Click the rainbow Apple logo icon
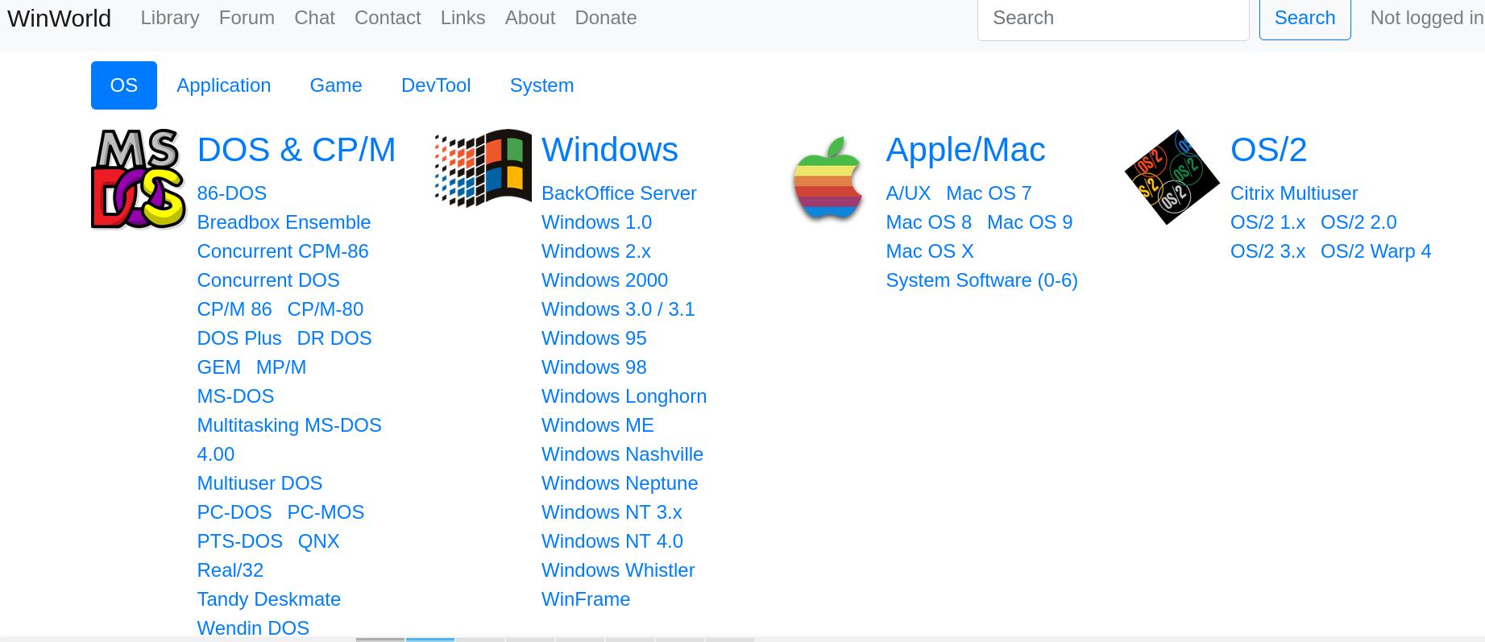This screenshot has width=1485, height=642. pyautogui.click(x=828, y=179)
